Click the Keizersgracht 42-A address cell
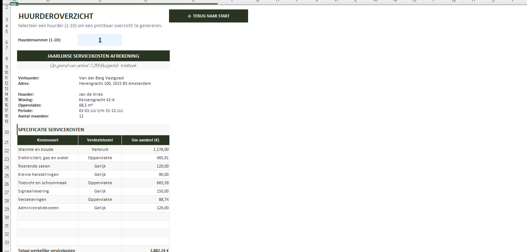 [x=97, y=100]
